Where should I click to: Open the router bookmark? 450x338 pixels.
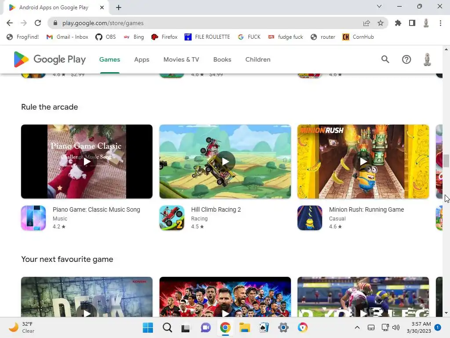pos(323,37)
